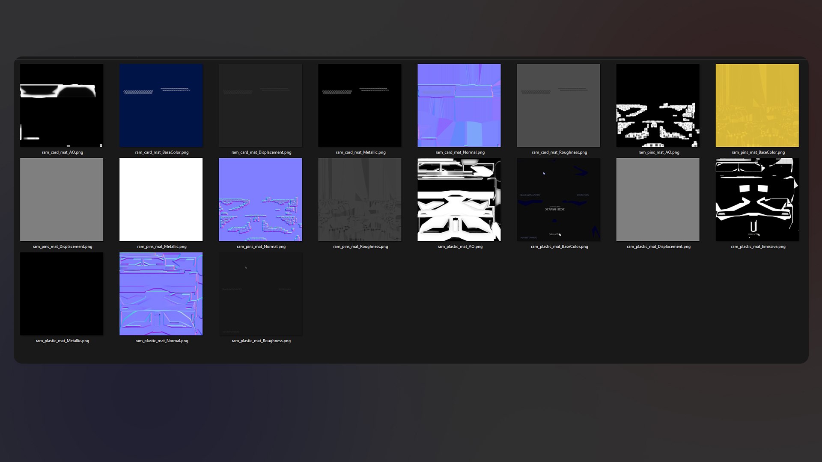Screen dimensions: 822x462
Task: Click the file name ram_pins_mat_BaseColor.png
Action: pyautogui.click(x=758, y=152)
